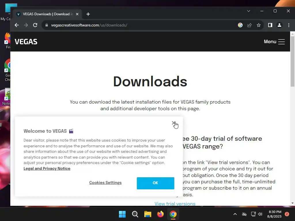Close the VEGAS Downloads tab
The height and width of the screenshot is (221, 295).
tap(77, 14)
